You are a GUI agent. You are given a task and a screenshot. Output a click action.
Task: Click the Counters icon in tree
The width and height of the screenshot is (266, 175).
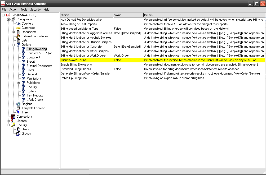point(18,24)
